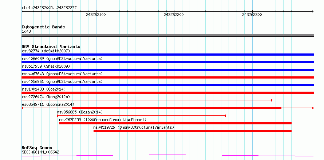Click the SDCCAG8|NM_006642 gene label
The width and height of the screenshot is (324, 160).
[40, 152]
